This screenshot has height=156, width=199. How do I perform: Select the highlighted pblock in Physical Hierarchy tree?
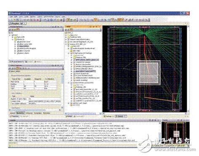pos(24,46)
